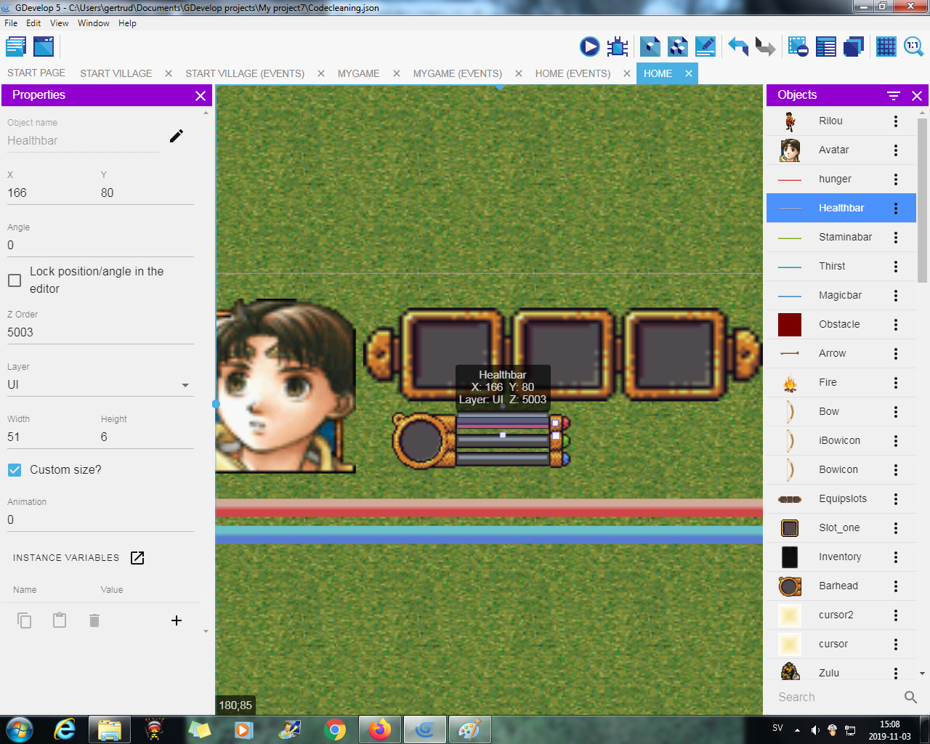
Task: Open the Inventory object three-dot menu
Action: click(x=896, y=557)
